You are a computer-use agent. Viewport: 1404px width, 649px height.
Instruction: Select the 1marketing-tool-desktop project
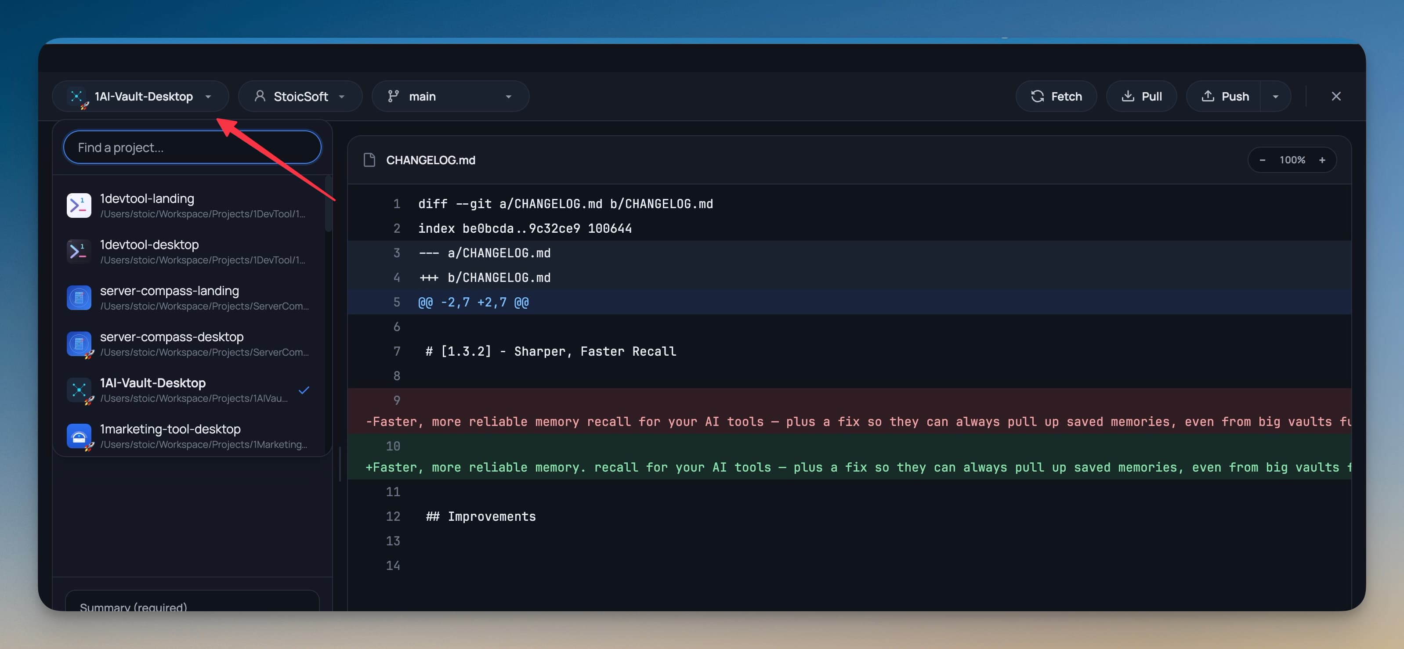[189, 436]
